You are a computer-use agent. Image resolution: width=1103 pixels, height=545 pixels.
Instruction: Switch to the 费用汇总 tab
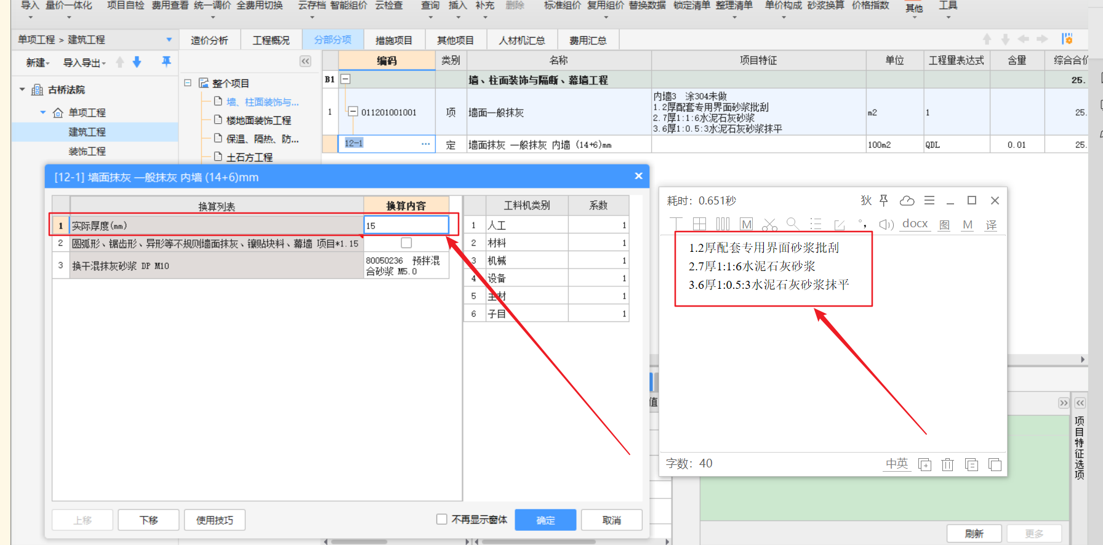[588, 40]
